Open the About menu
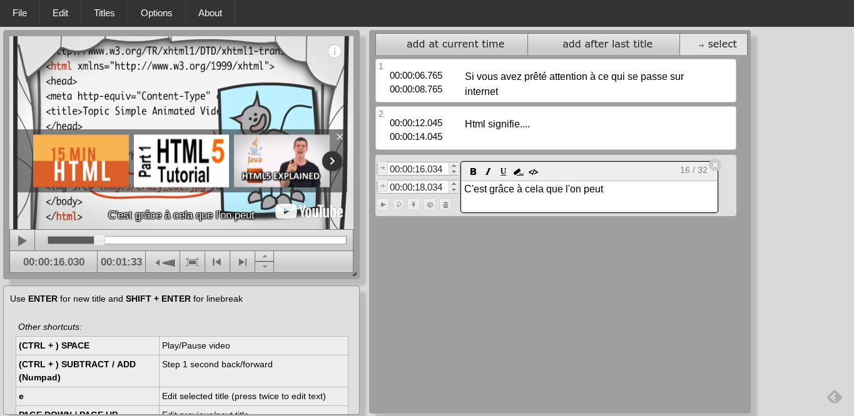 (210, 13)
